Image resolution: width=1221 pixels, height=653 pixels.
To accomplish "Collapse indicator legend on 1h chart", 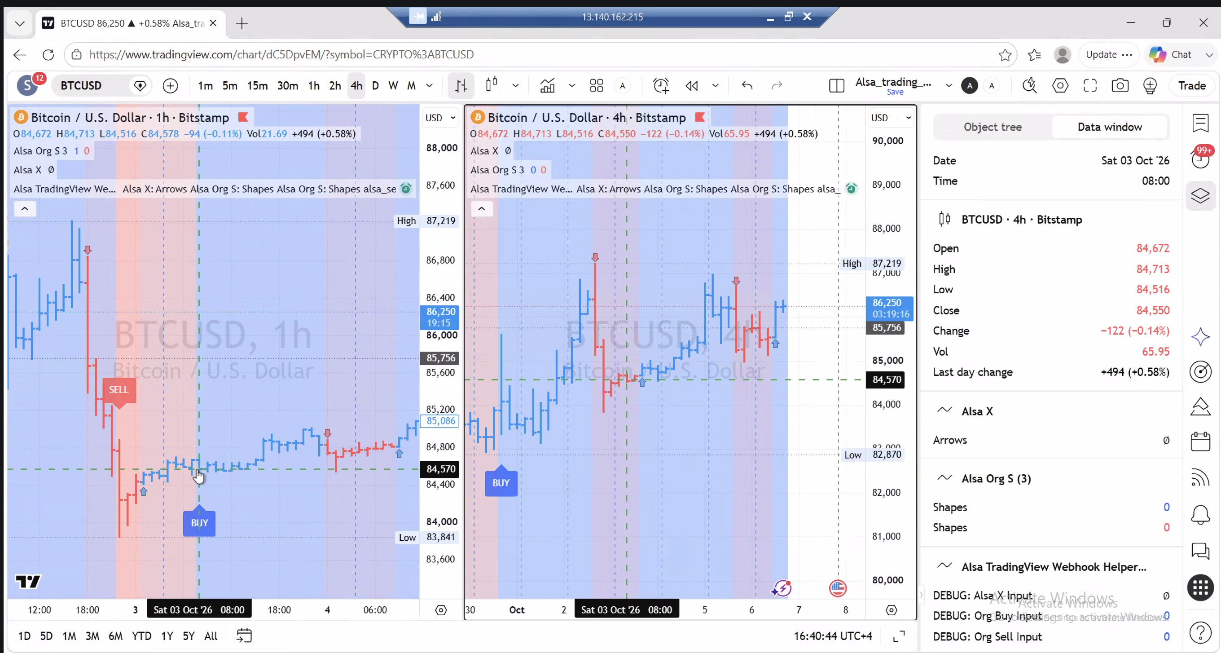I will tap(25, 208).
